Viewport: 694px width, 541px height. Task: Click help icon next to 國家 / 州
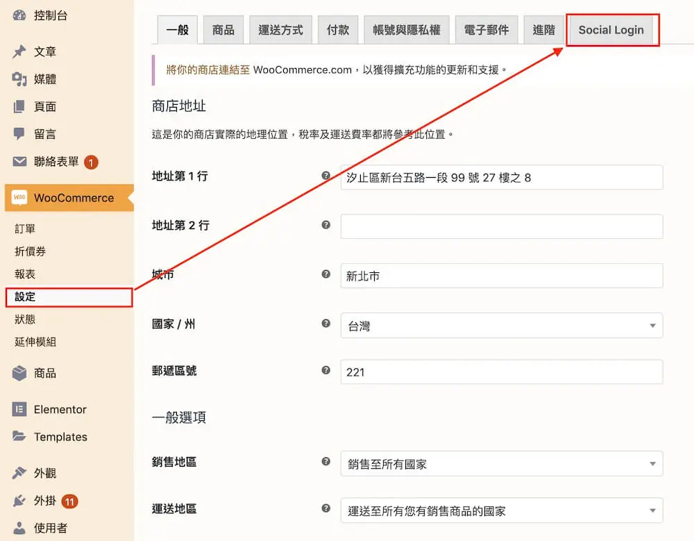[325, 323]
